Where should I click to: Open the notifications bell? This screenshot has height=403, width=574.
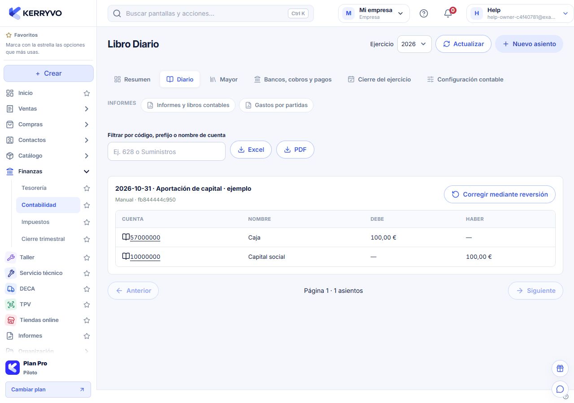448,13
